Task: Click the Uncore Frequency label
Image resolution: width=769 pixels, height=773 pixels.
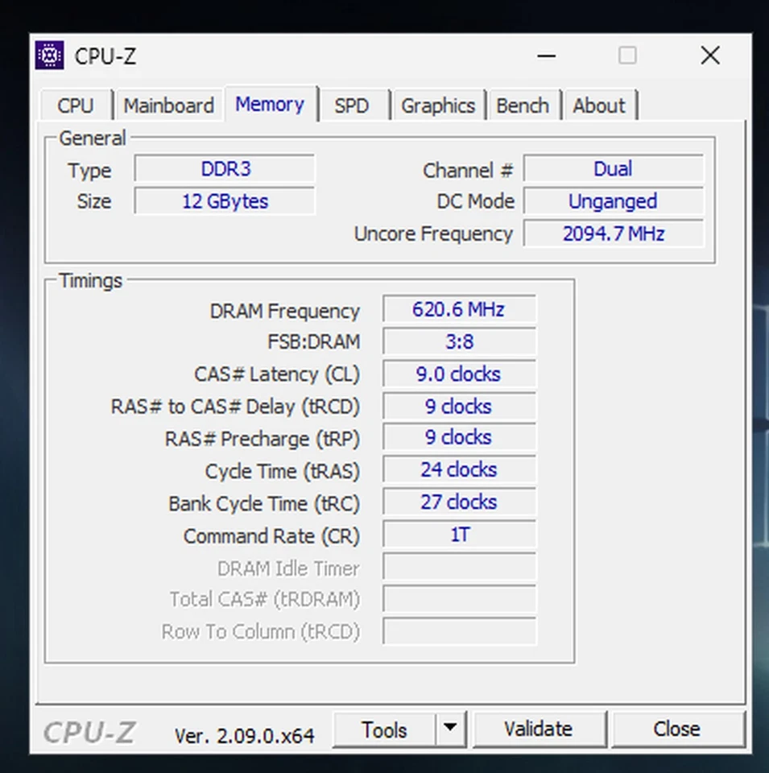Action: [x=434, y=234]
